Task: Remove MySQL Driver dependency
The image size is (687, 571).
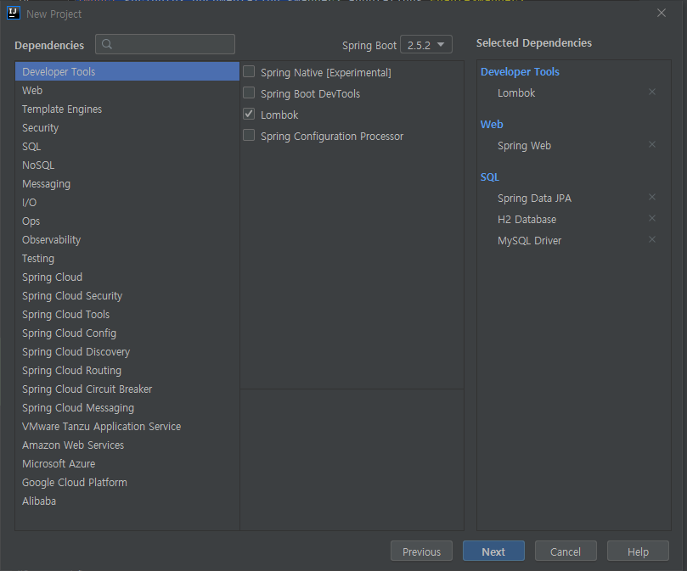Action: [x=652, y=239]
